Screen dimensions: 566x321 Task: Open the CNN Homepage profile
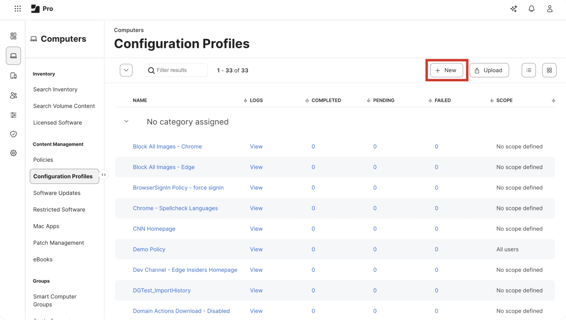154,229
